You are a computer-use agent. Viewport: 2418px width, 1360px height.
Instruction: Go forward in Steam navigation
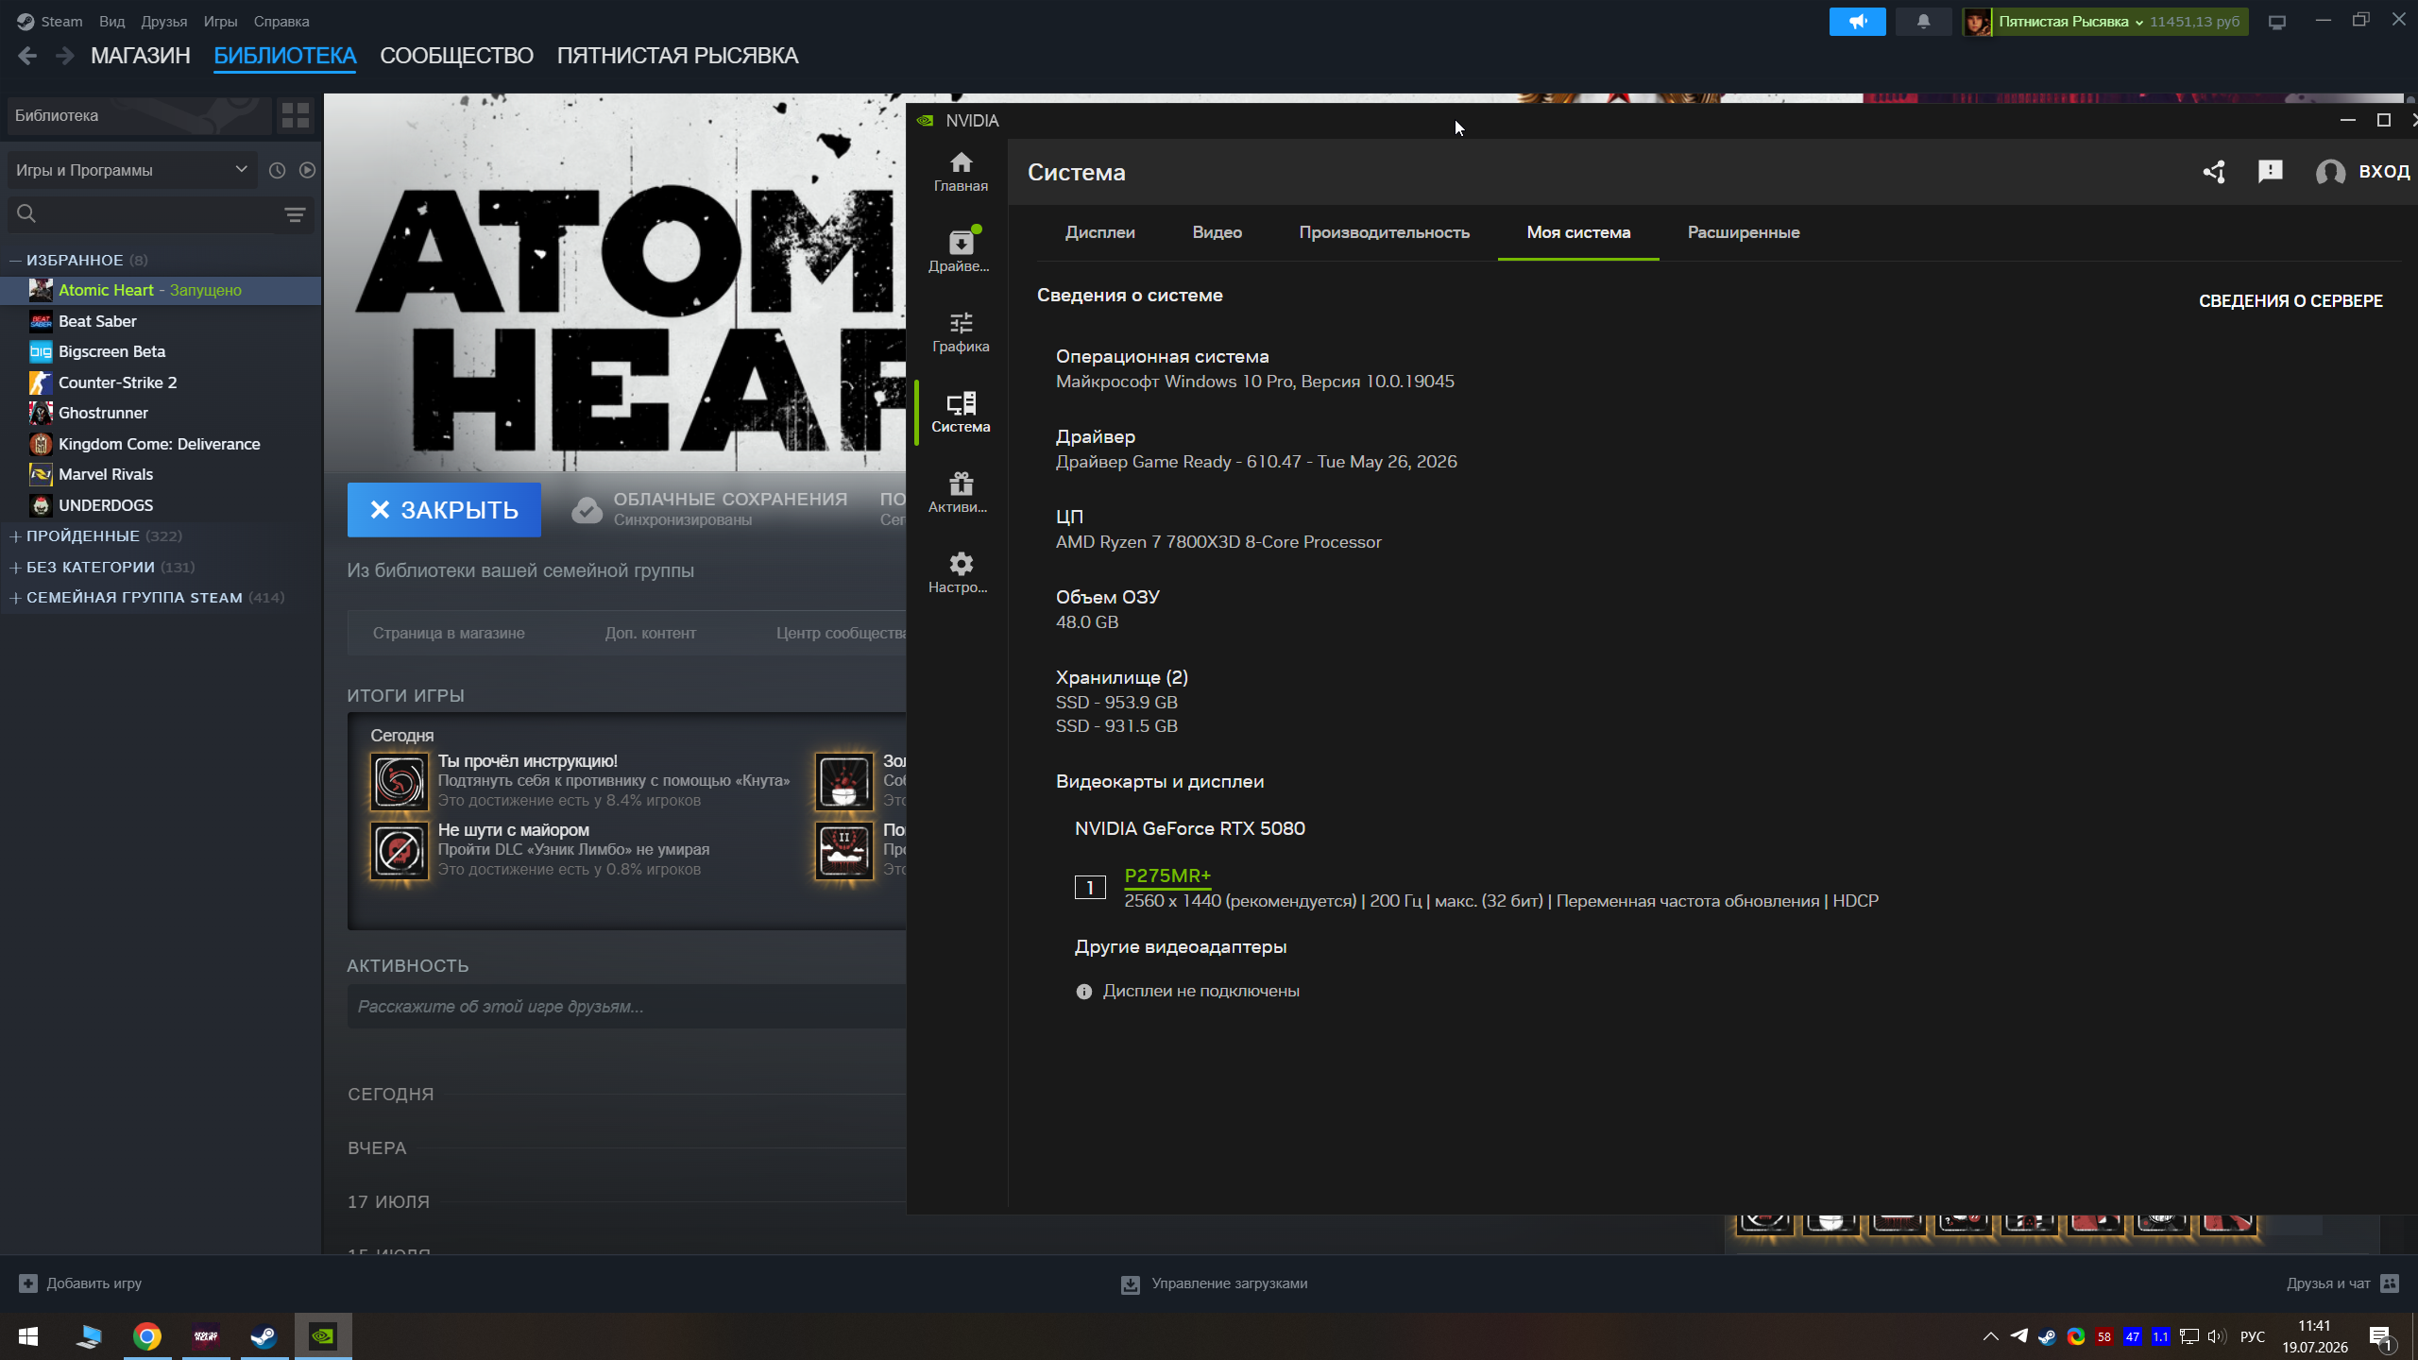64,57
